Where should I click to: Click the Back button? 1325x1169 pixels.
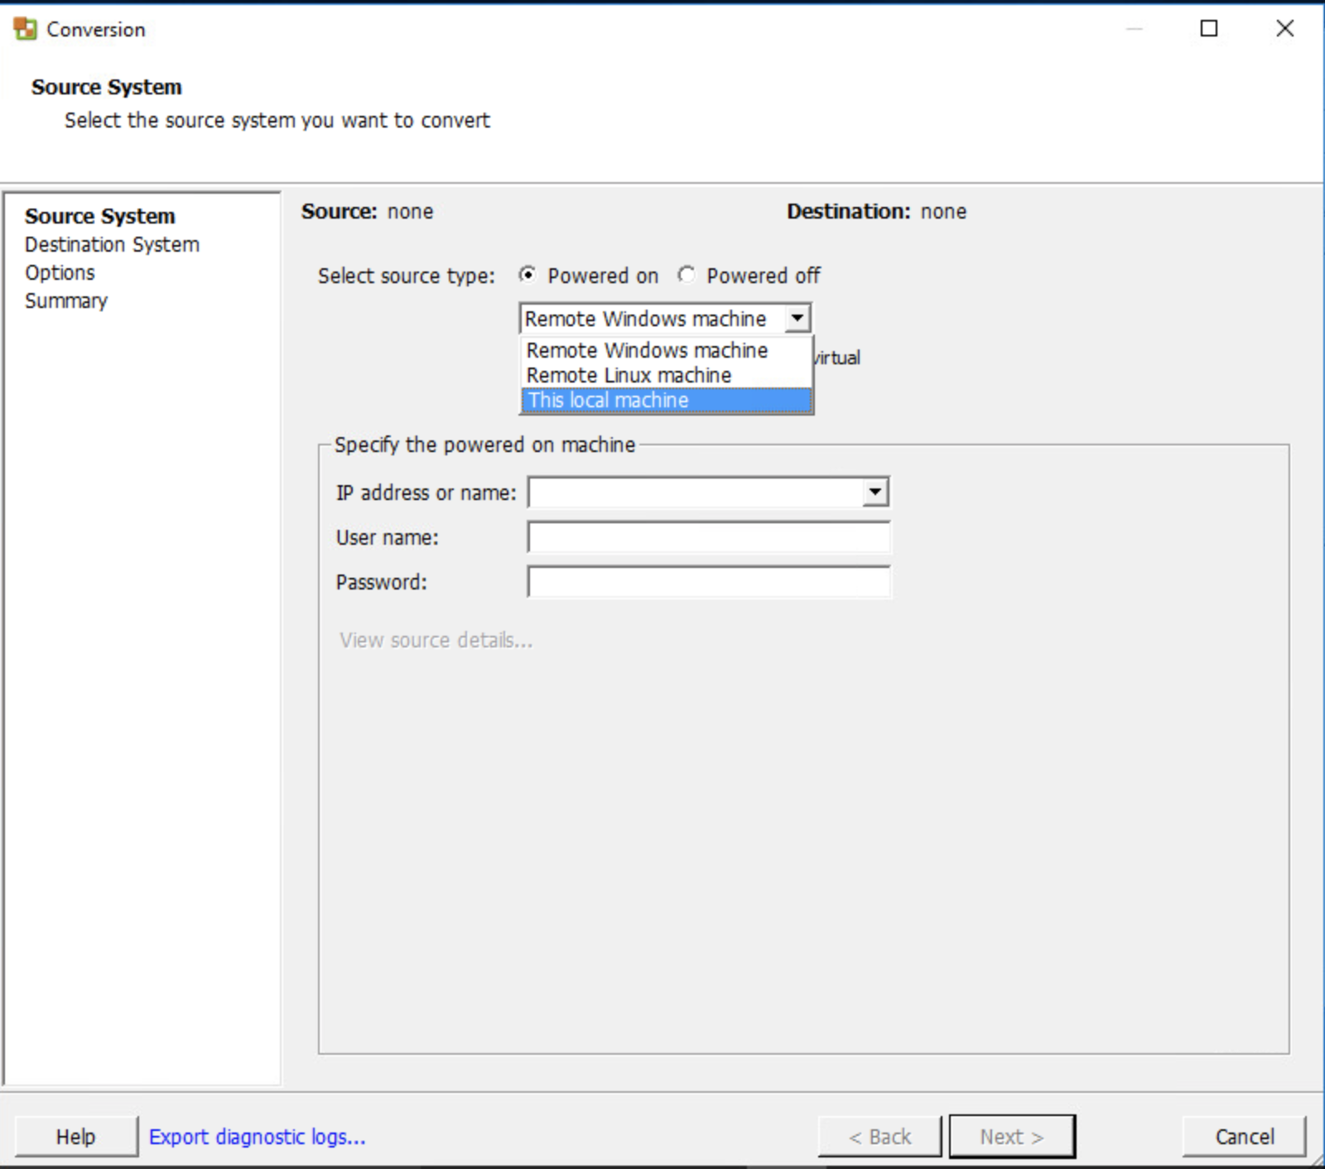879,1136
